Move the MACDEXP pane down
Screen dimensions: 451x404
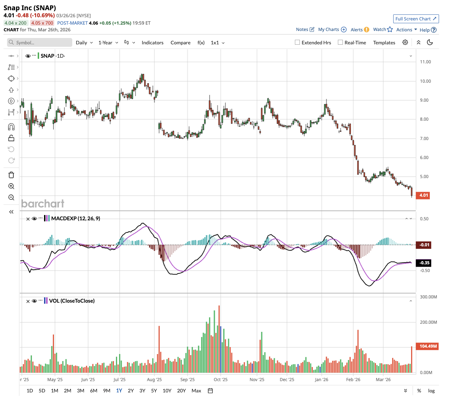pos(411,219)
